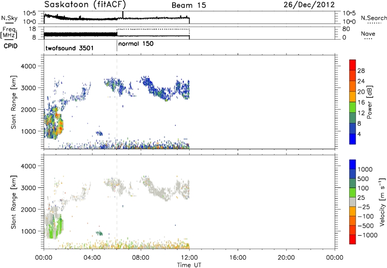
Task: Click the -25 velocity scale label
Action: pos(364,207)
